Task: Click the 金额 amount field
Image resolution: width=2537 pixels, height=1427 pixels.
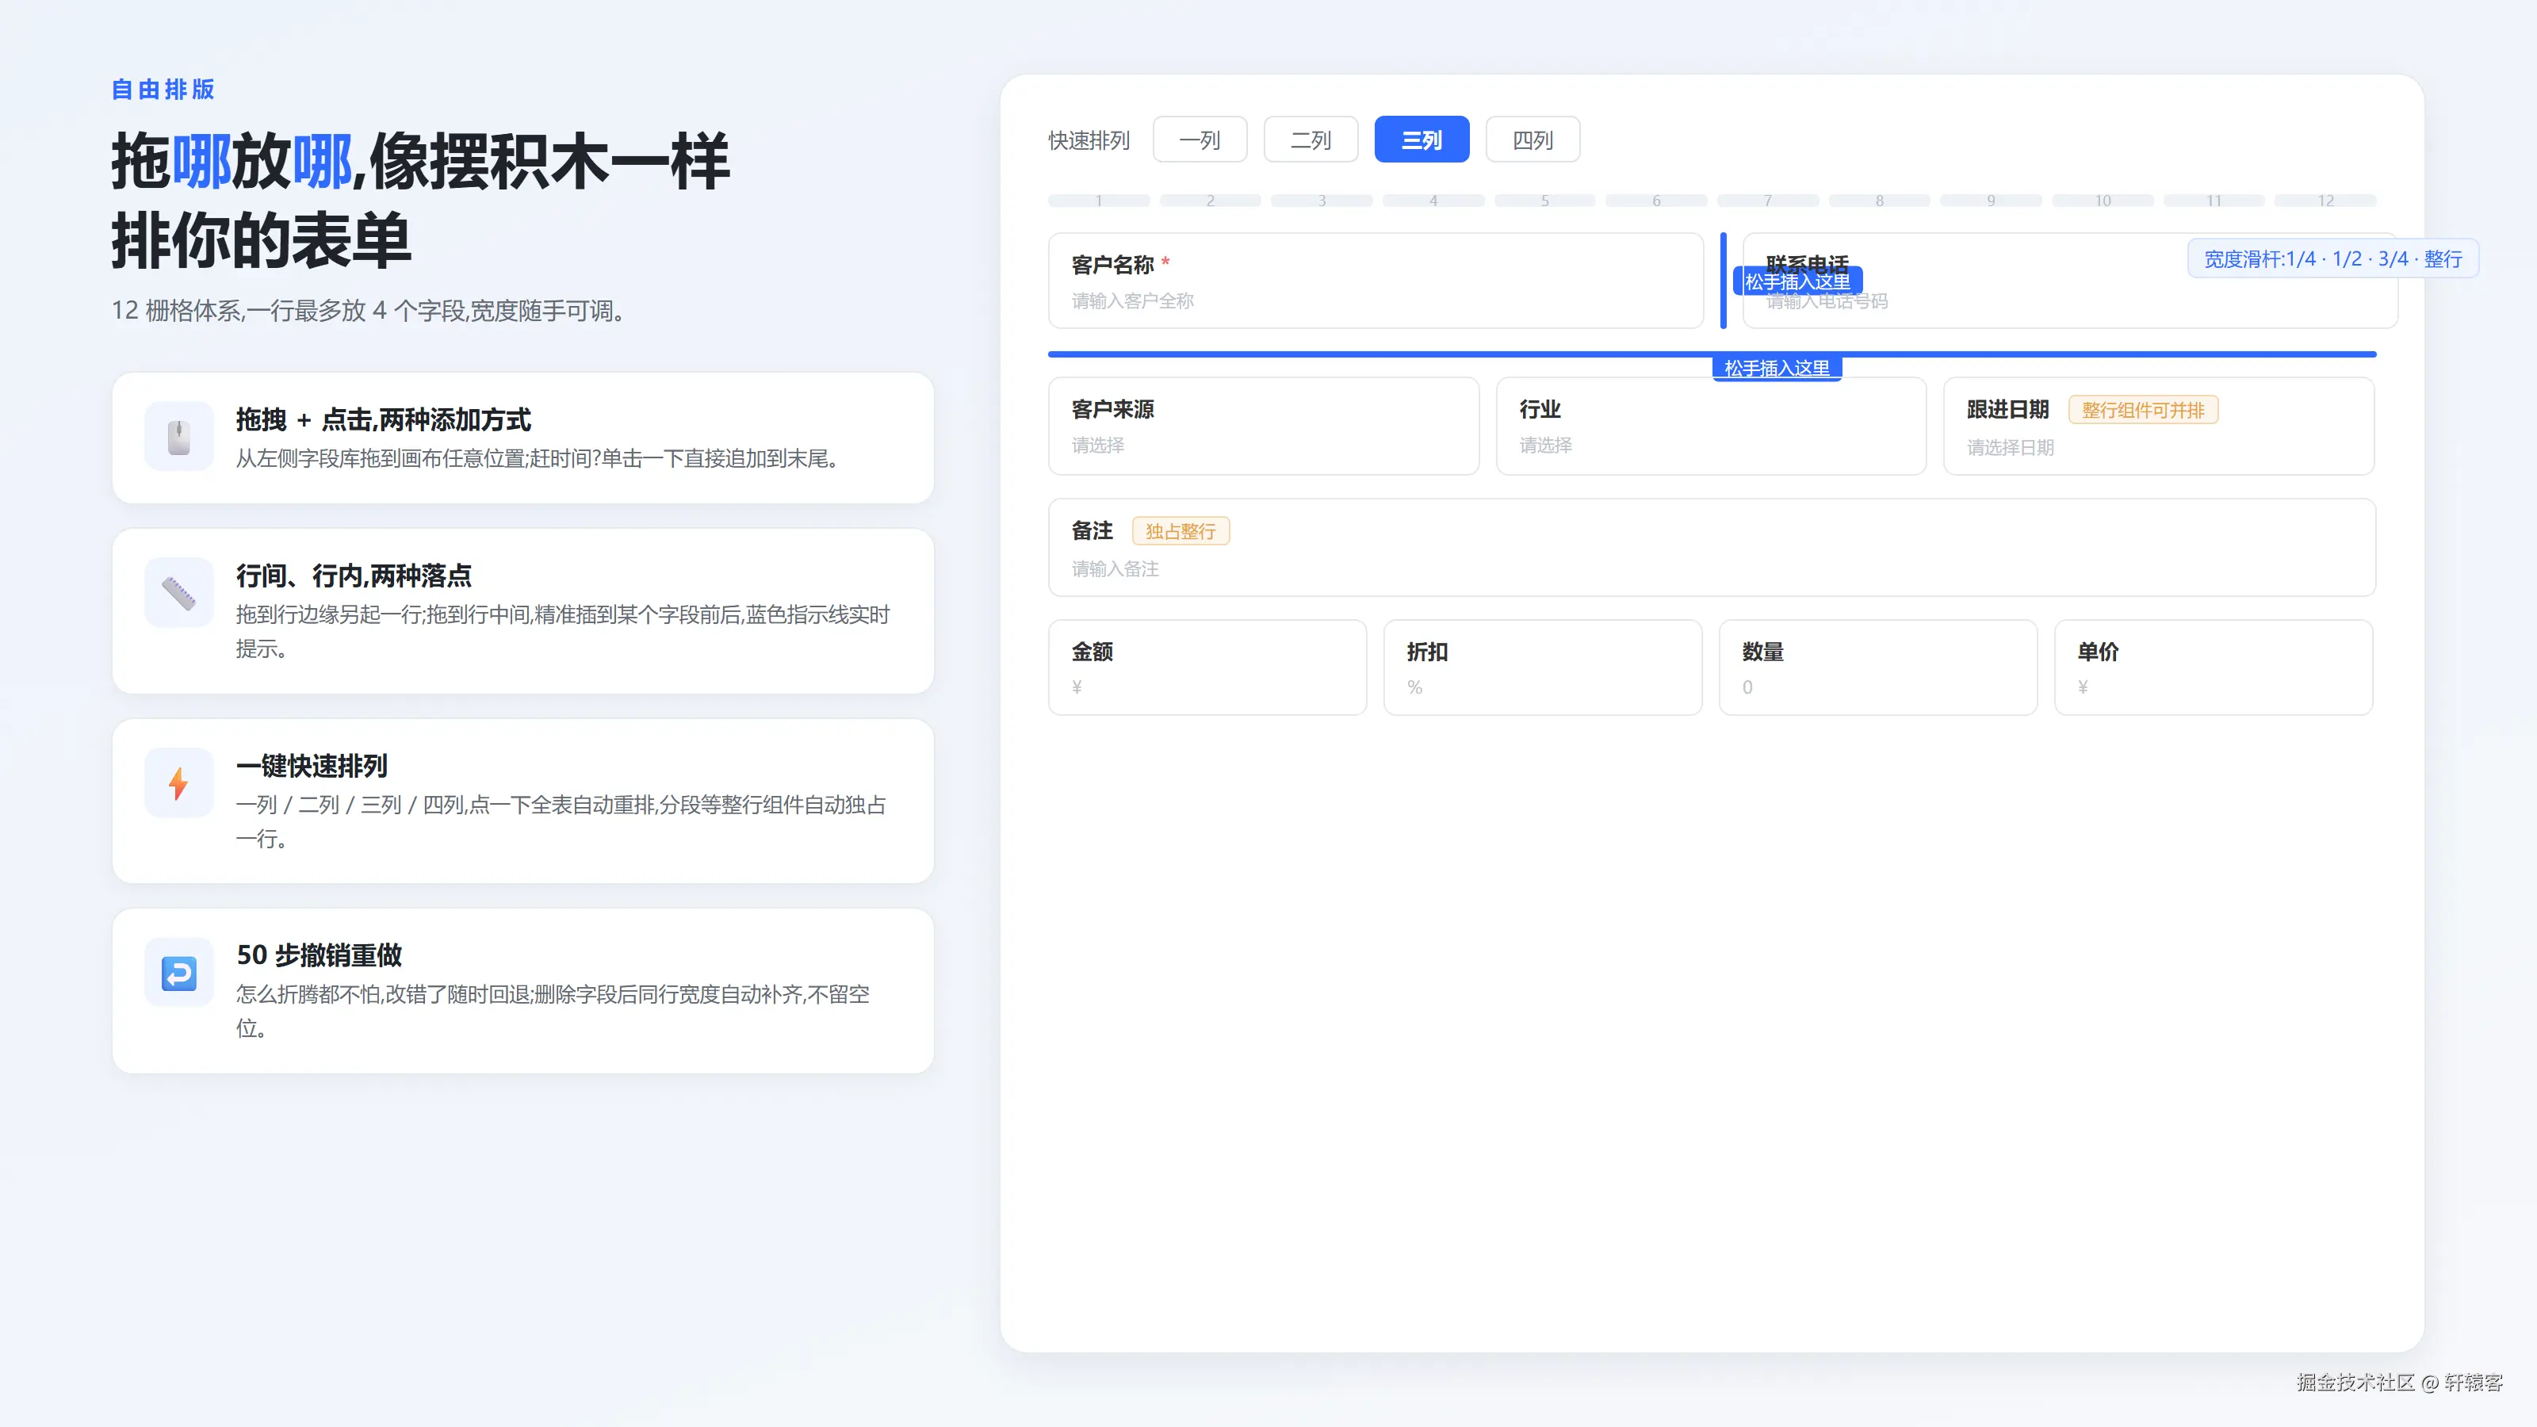Action: click(1207, 668)
